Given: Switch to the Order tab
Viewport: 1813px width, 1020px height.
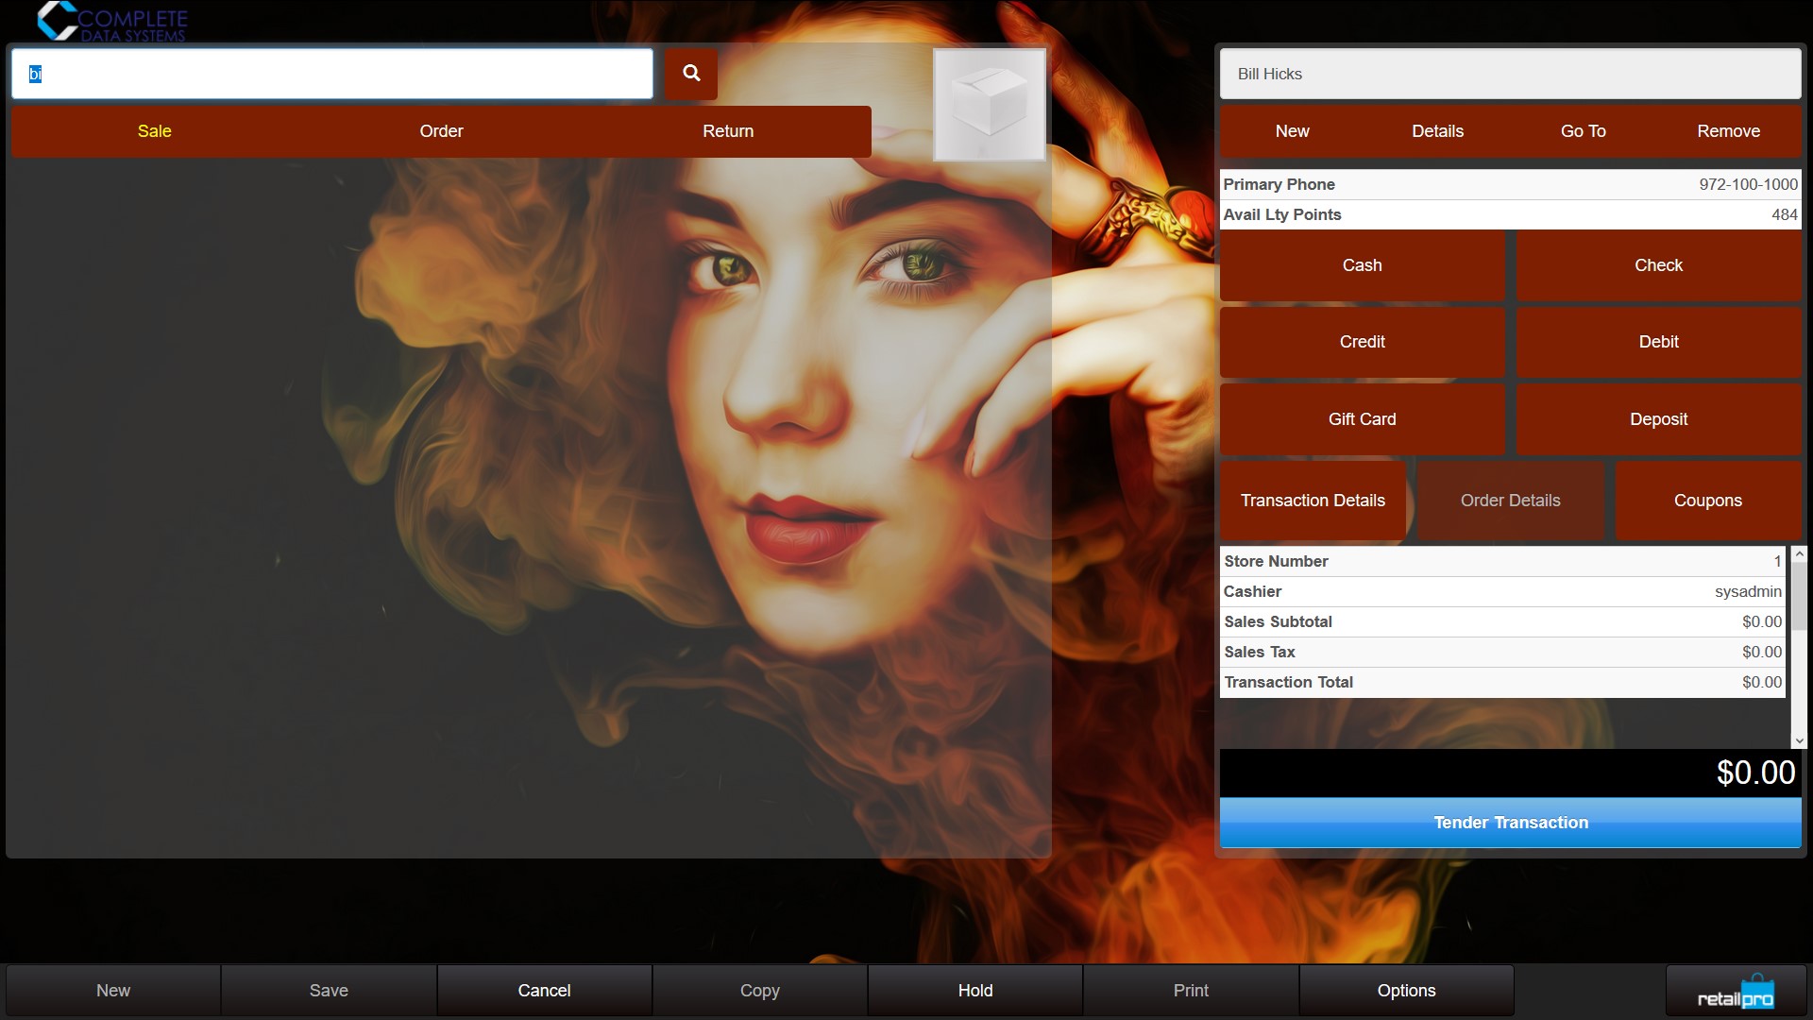Looking at the screenshot, I should click(441, 131).
